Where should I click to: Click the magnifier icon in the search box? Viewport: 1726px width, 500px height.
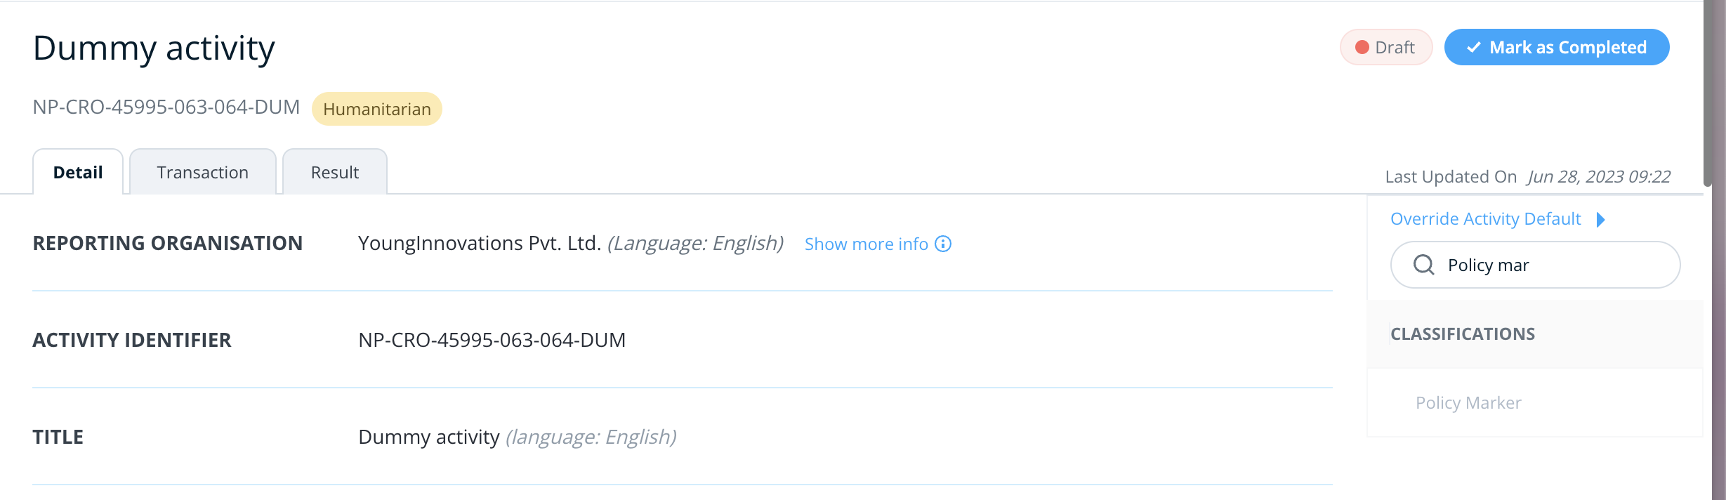[x=1423, y=265]
